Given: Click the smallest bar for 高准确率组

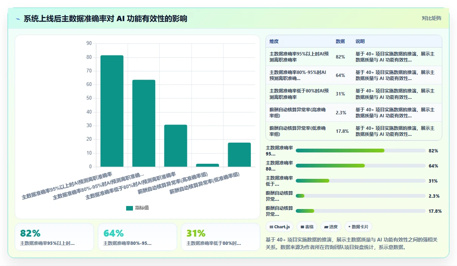Looking at the screenshot, I should point(207,165).
